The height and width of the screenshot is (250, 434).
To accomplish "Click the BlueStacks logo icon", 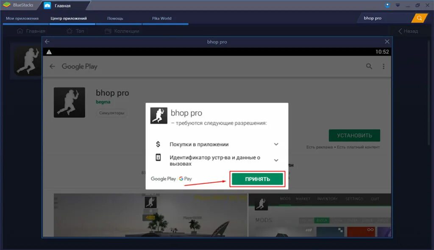I will tap(6, 5).
